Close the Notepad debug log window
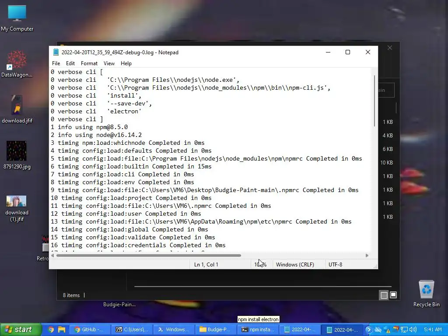The image size is (448, 336). tap(368, 52)
